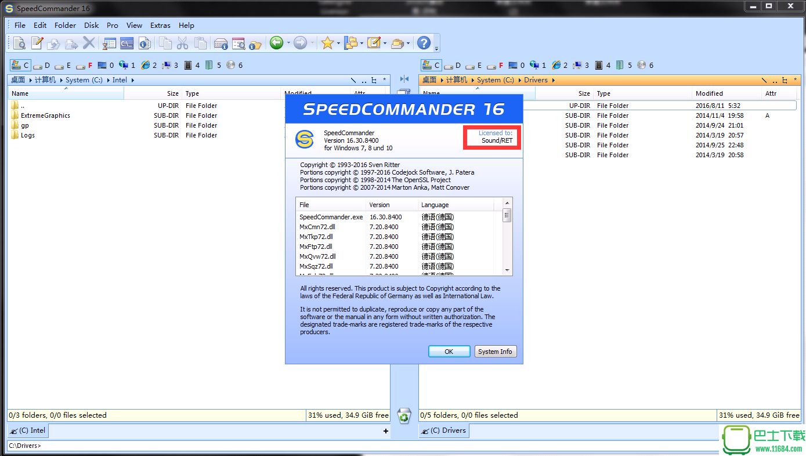Add new tab with plus in left panel
The image size is (806, 456).
[x=386, y=430]
